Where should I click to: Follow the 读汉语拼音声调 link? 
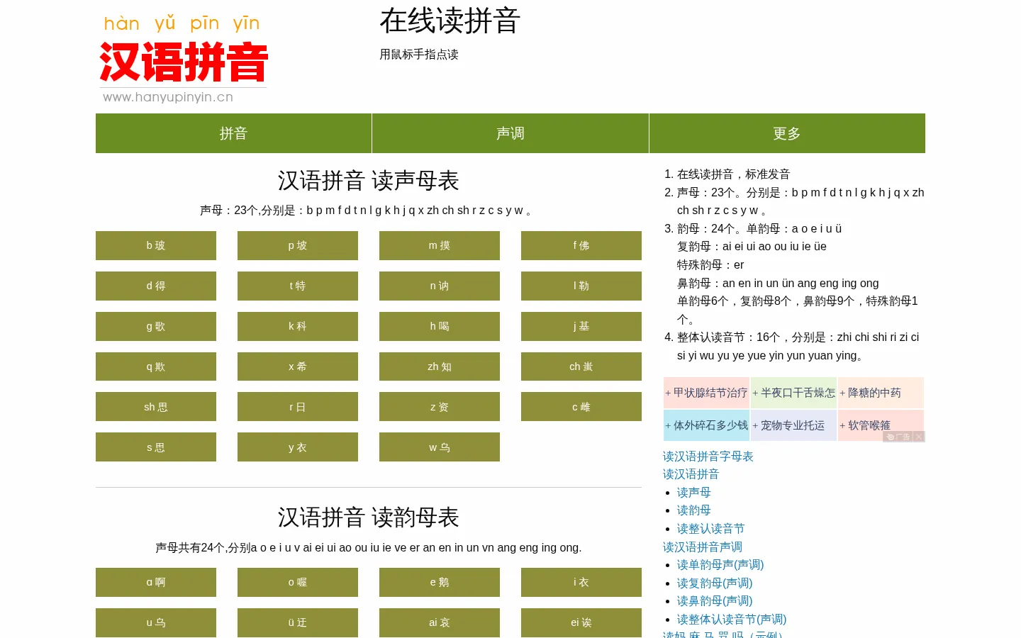point(703,547)
